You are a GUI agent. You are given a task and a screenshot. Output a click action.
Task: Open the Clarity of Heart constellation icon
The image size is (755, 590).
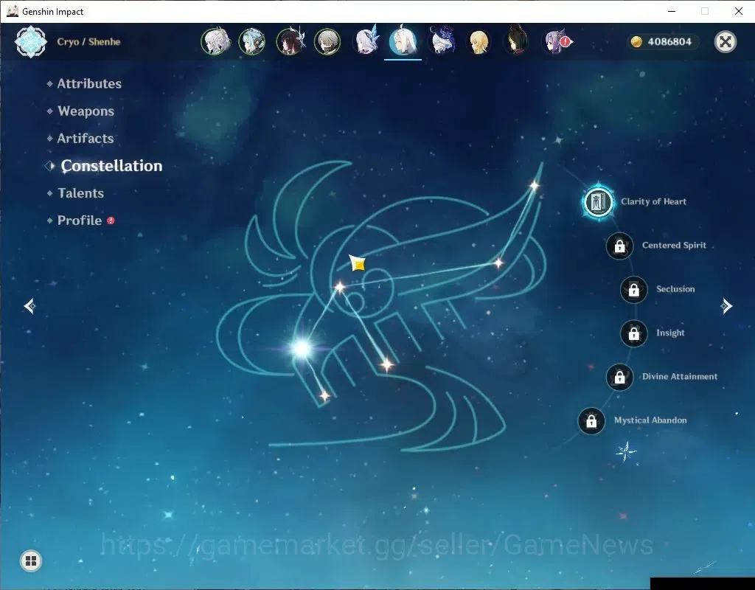point(598,202)
